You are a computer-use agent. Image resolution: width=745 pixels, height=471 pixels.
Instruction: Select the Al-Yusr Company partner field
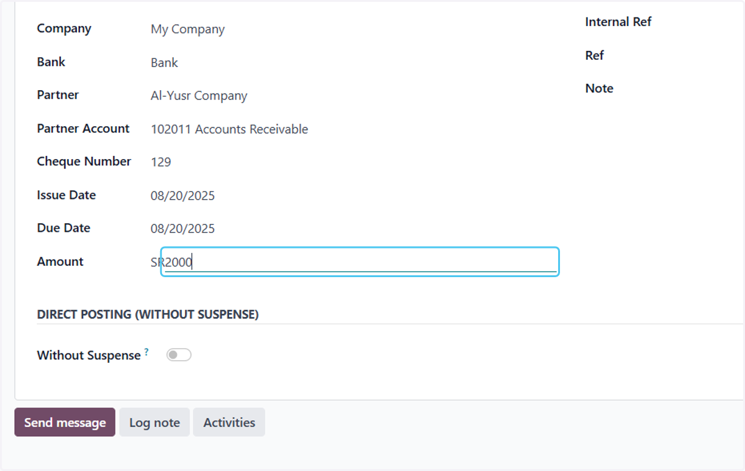tap(199, 96)
